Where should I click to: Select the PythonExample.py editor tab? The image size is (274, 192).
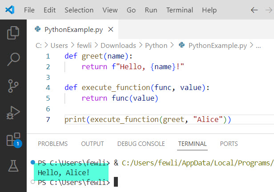[x=73, y=29]
